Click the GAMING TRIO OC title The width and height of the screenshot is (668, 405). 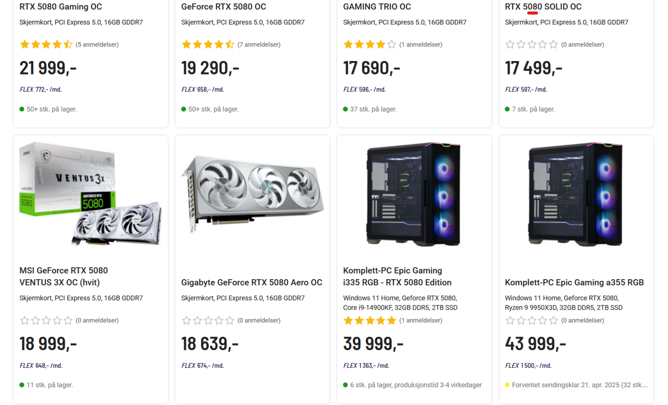[377, 7]
